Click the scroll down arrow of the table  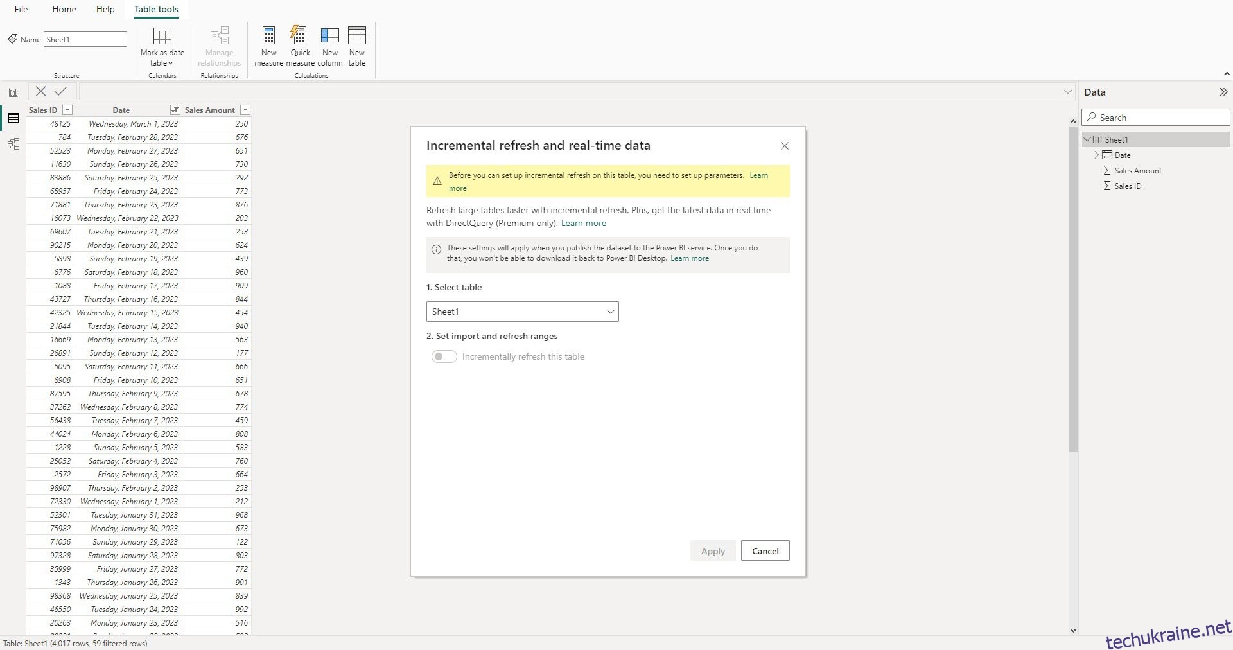[x=1073, y=631]
